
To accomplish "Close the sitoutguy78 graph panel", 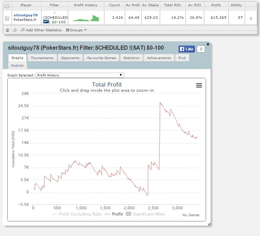I will tap(208, 44).
